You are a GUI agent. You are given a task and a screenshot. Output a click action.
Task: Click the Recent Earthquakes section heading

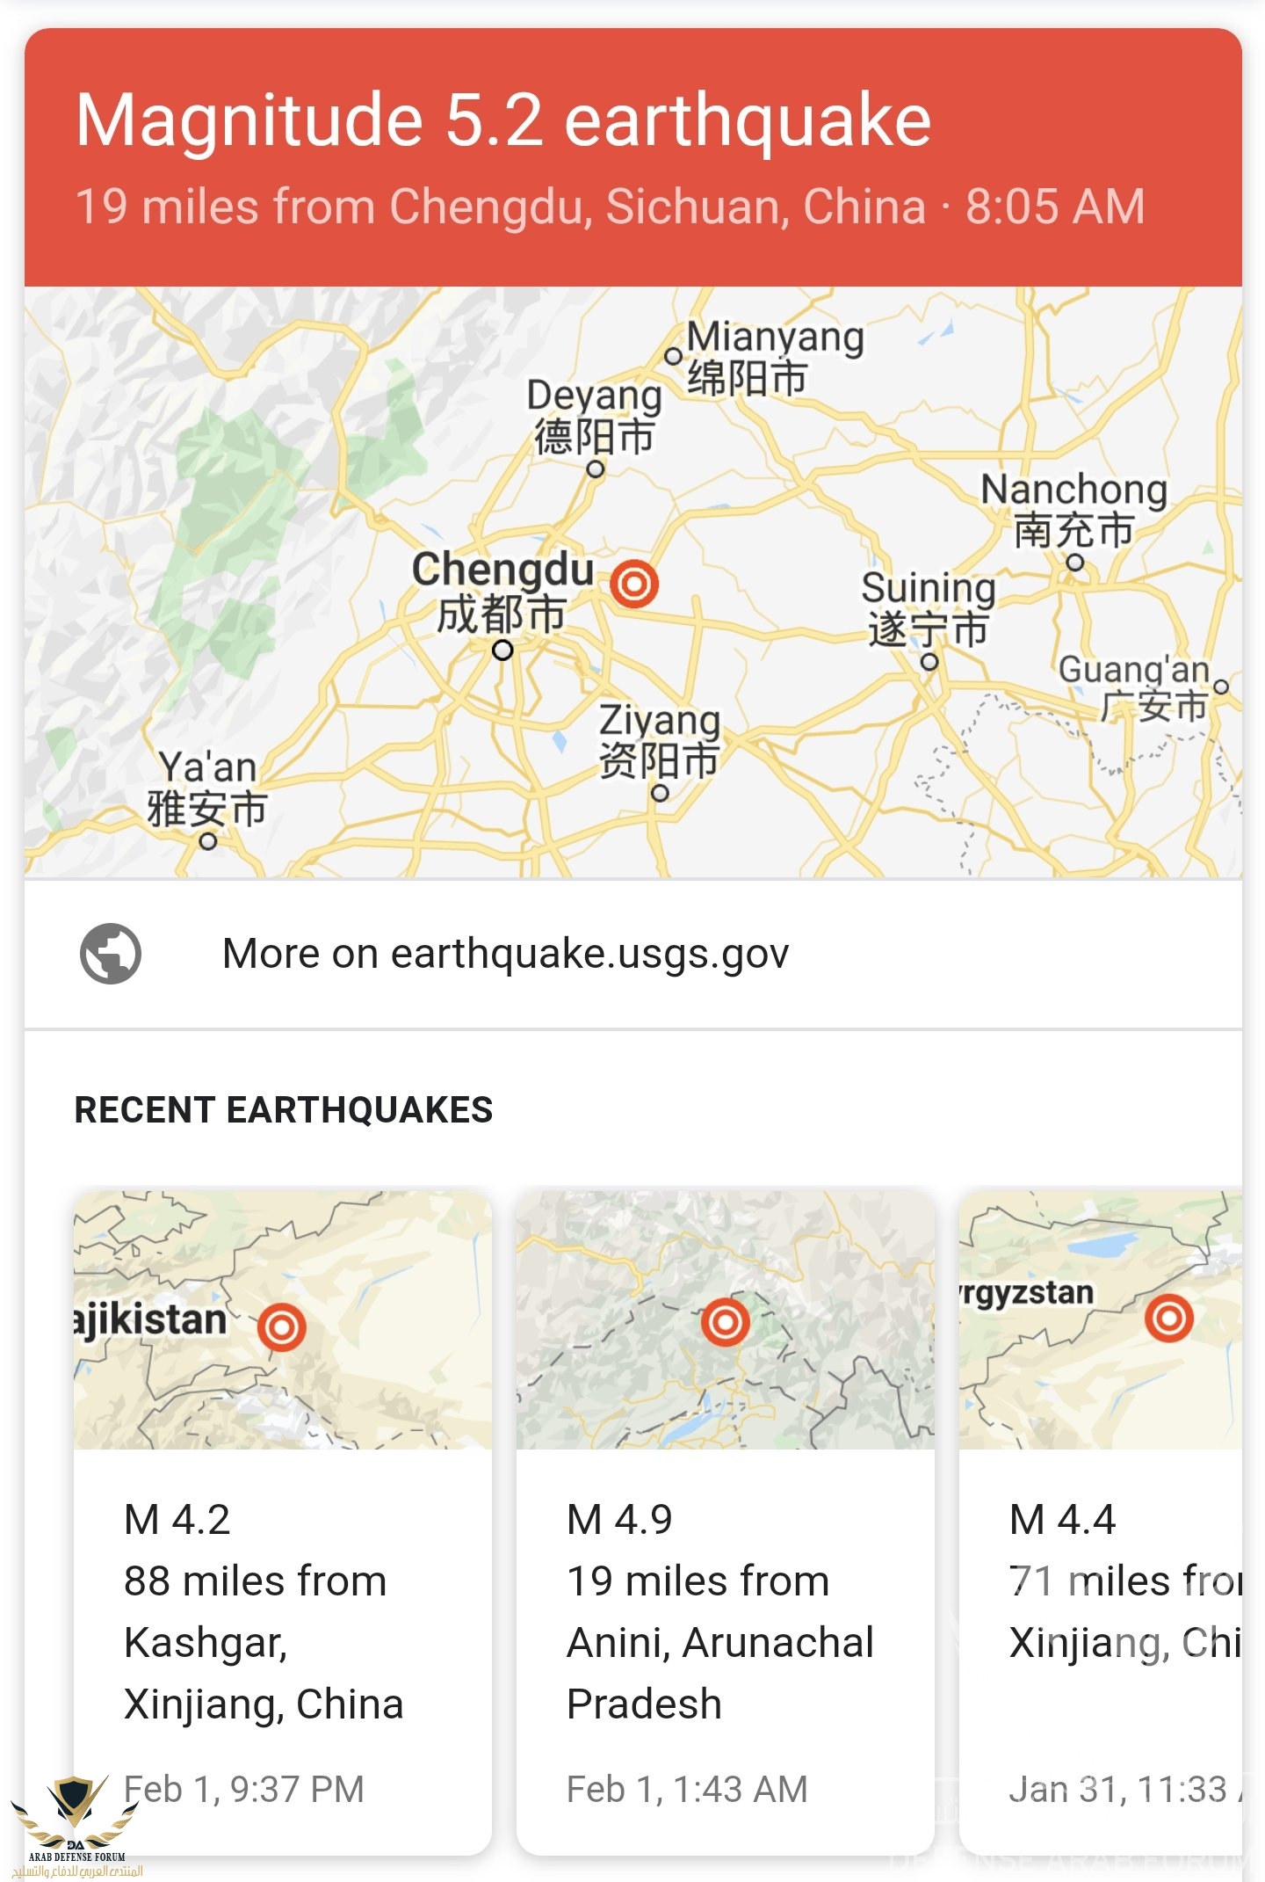click(x=284, y=1110)
